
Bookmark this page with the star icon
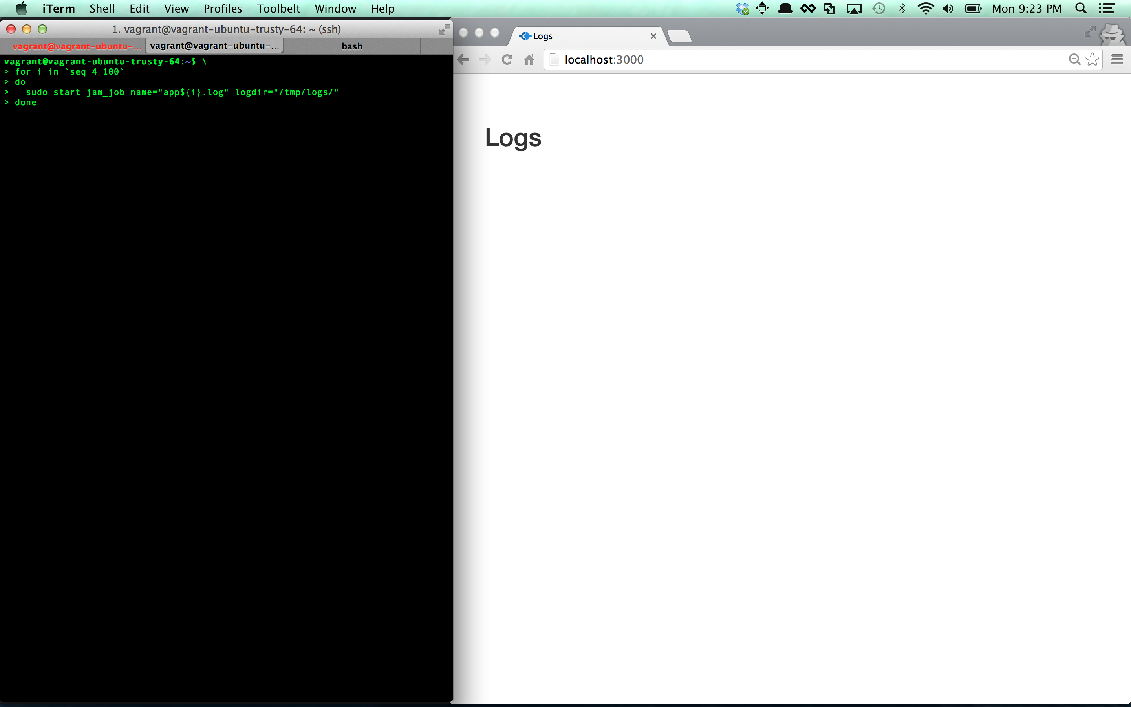pos(1092,59)
